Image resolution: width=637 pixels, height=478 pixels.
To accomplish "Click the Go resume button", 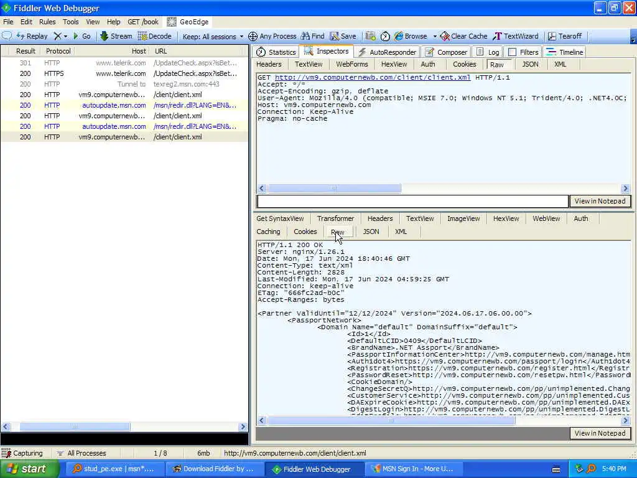I will (81, 36).
